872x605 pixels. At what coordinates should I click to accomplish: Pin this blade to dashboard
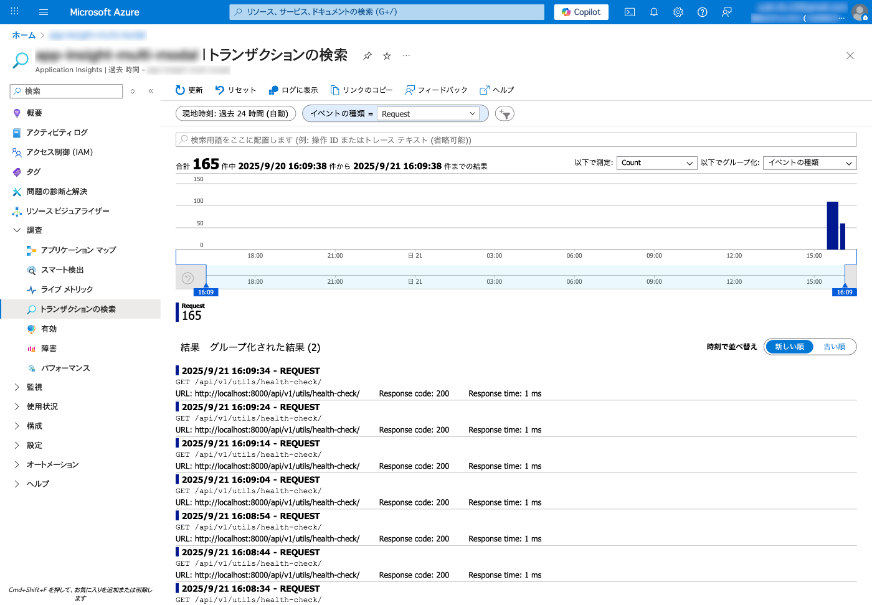[x=367, y=56]
